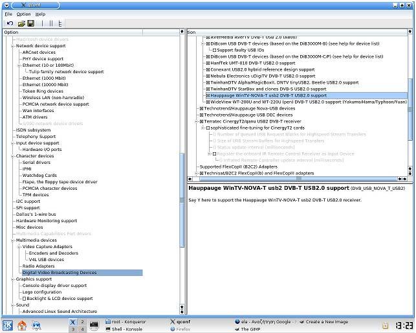The image size is (416, 333).
Task: Select Radio Adapters item
Action: pyautogui.click(x=38, y=266)
